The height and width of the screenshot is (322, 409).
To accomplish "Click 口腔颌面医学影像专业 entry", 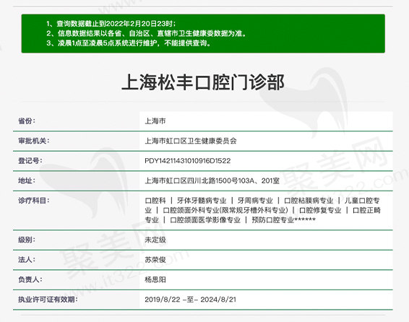I will click(205, 220).
